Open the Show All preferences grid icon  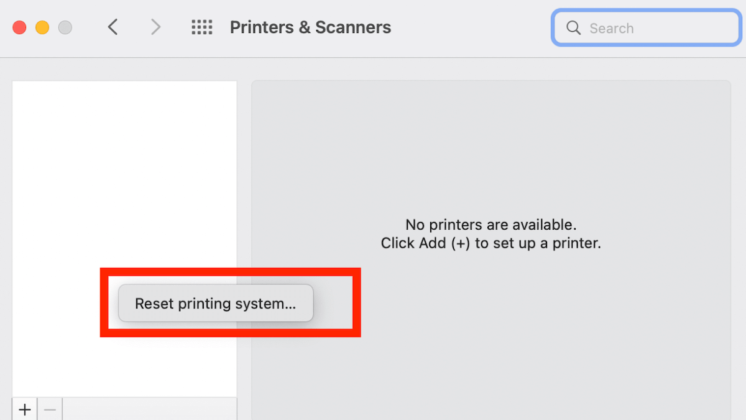[x=201, y=27]
